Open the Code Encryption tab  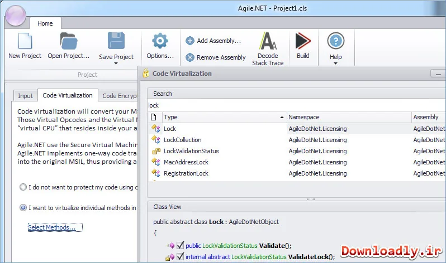click(x=119, y=96)
